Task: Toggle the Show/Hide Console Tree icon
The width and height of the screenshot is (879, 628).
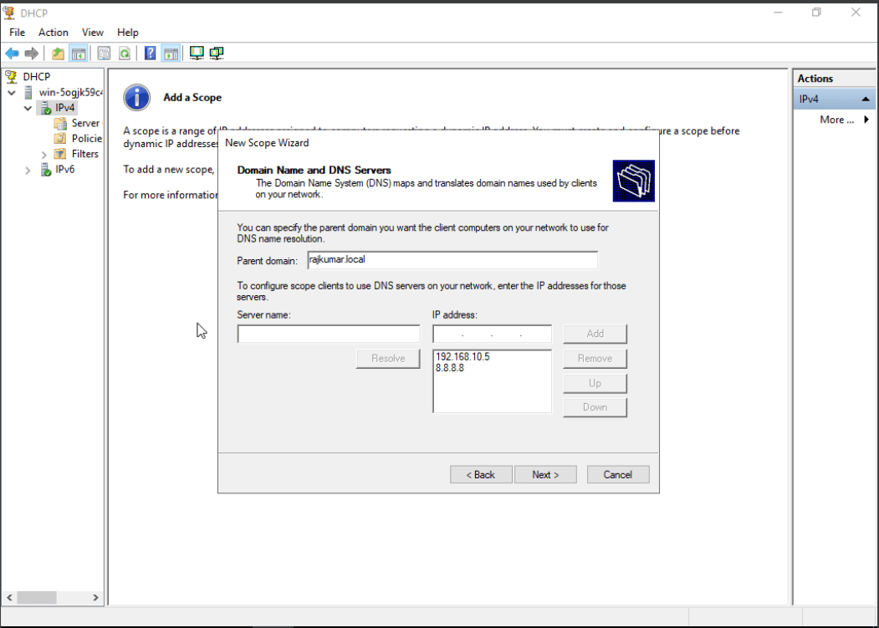Action: coord(79,54)
